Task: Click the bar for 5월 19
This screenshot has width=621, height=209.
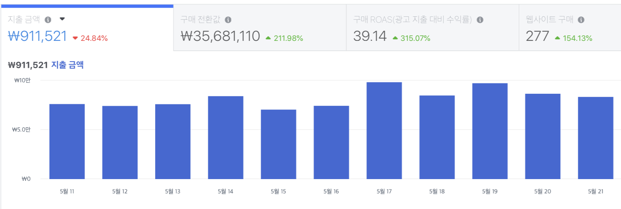Action: point(490,131)
